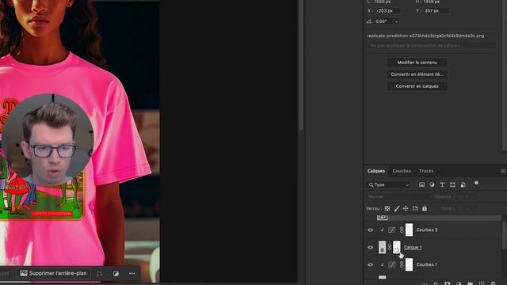Click the replicate-prediction file name text
This screenshot has height=285, width=507.
425,36
